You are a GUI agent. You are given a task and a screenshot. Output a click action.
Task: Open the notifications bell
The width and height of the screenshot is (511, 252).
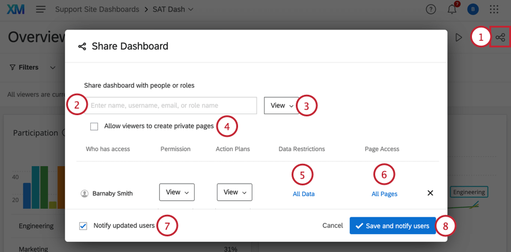coord(452,10)
